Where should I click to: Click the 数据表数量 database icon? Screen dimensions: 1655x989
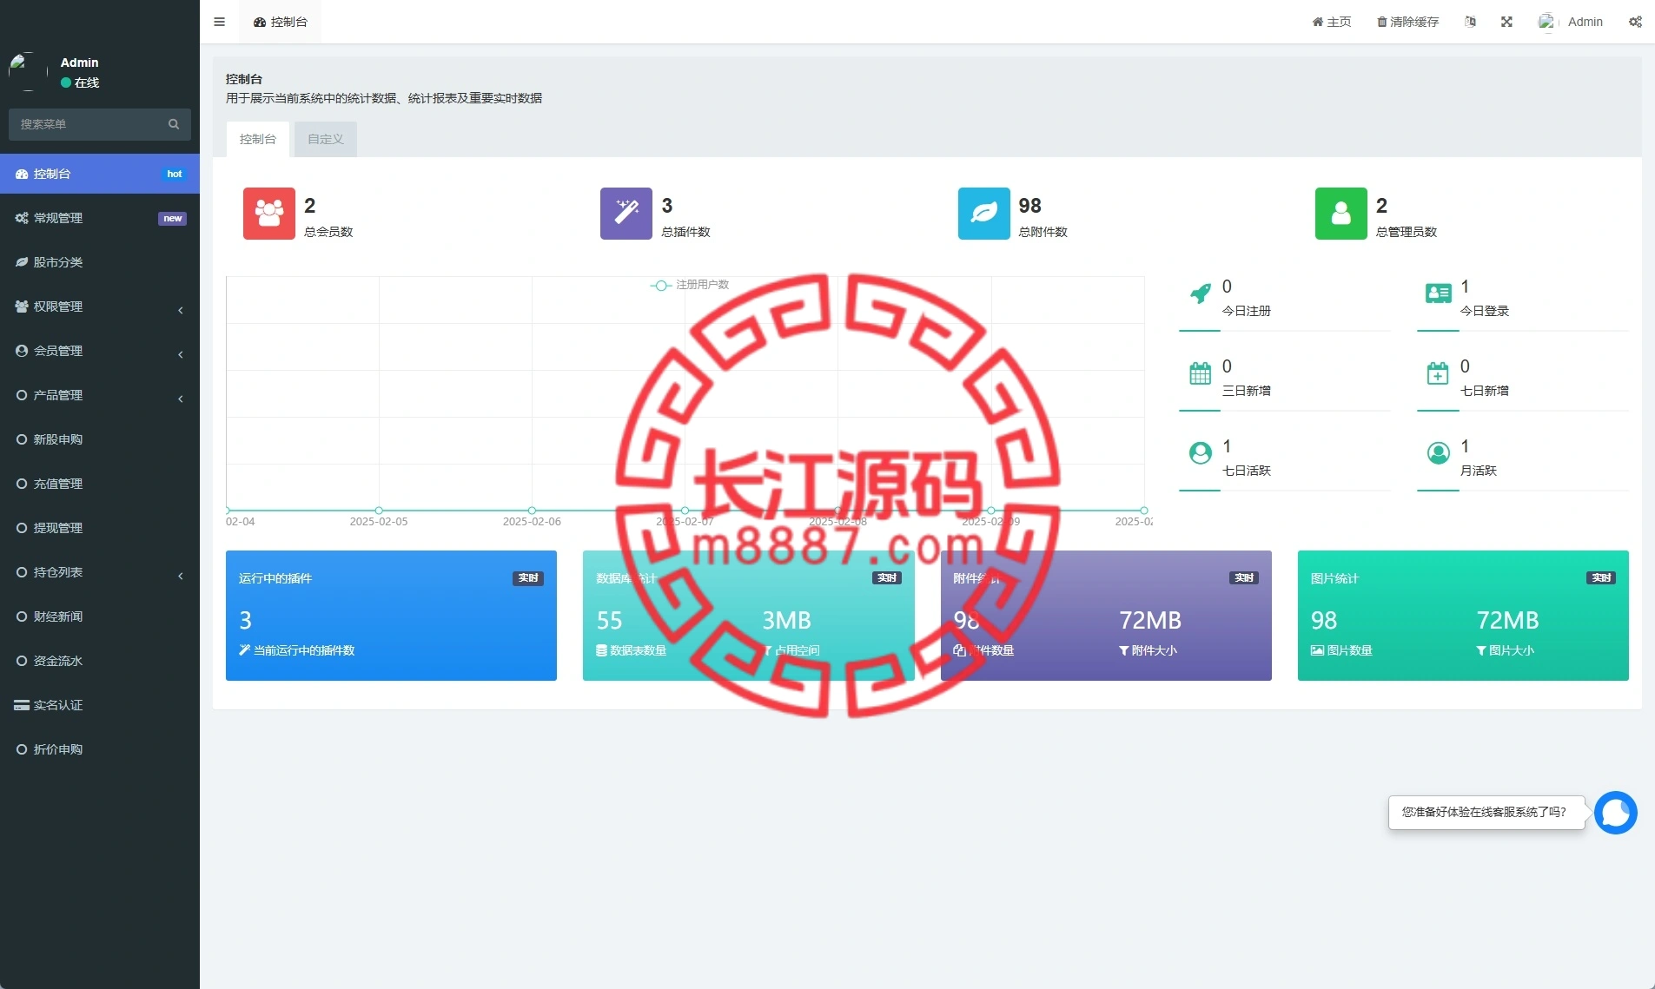click(x=601, y=650)
